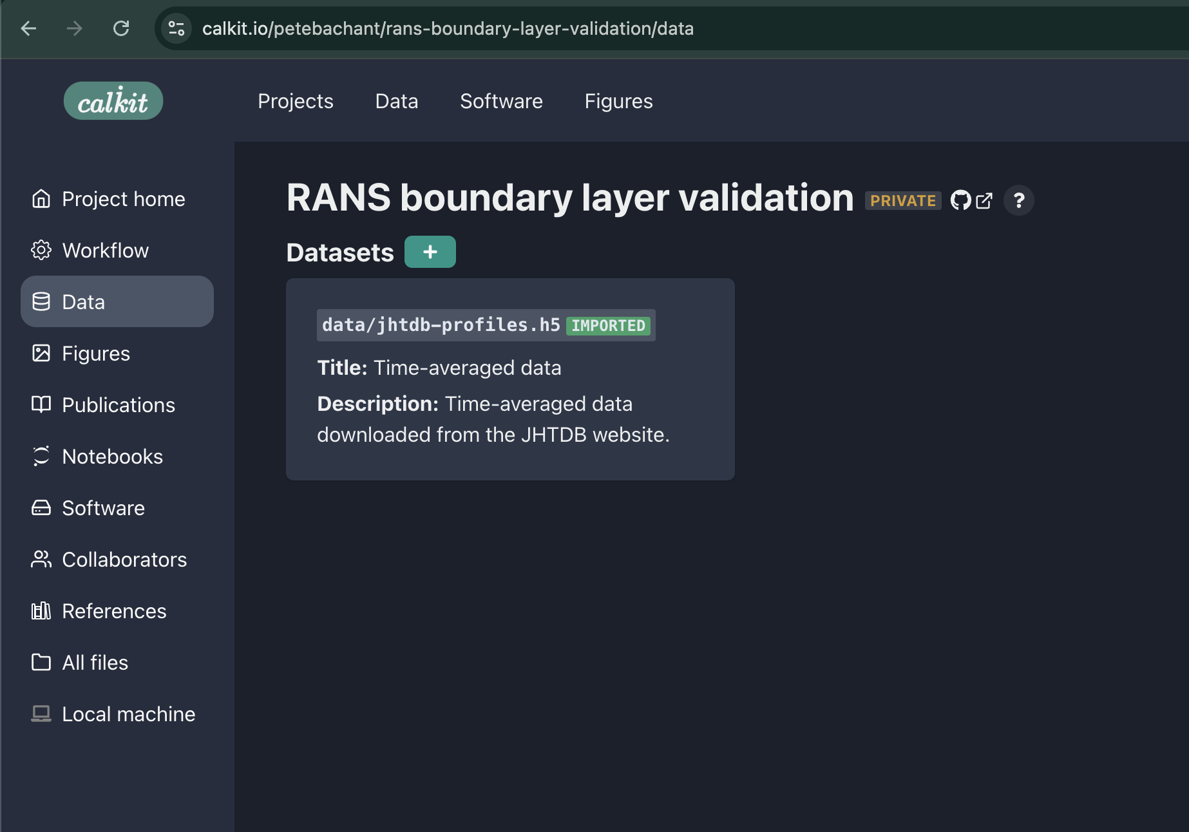Open the Notebooks sidebar item

tap(117, 456)
